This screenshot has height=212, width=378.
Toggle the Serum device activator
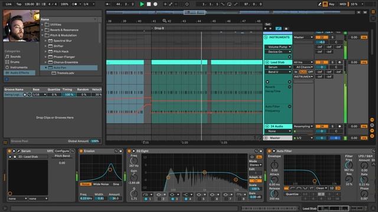(x=9, y=151)
